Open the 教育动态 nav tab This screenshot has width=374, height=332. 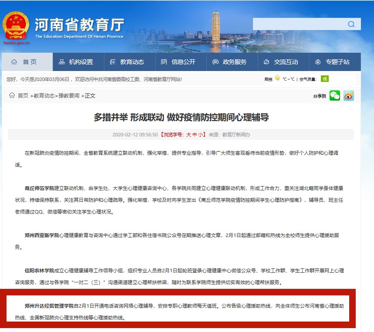tap(128, 62)
